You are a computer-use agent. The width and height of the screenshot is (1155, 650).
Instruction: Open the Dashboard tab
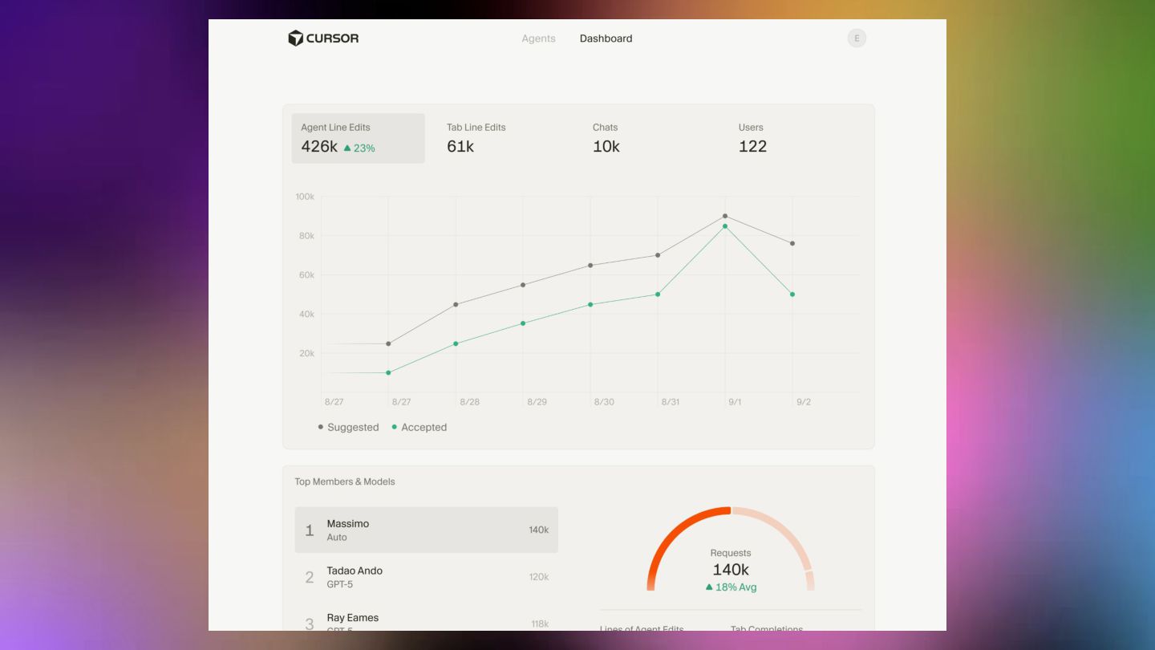(606, 39)
